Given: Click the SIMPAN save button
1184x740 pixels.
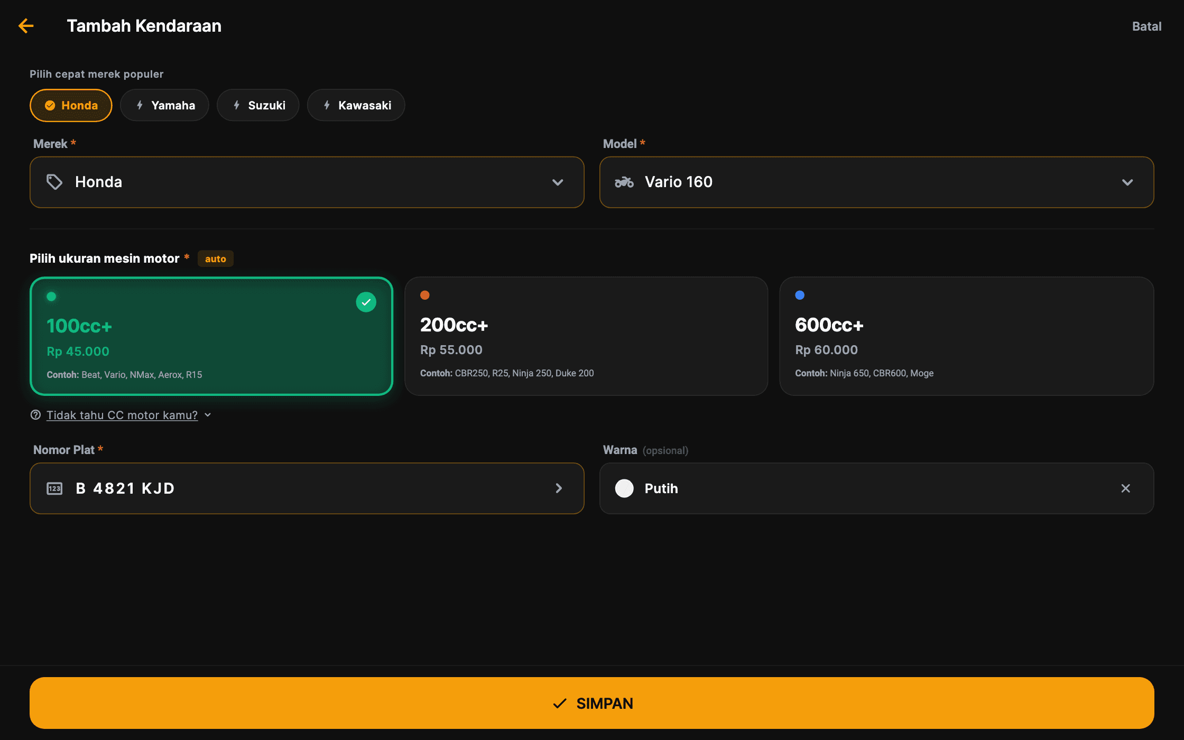Looking at the screenshot, I should [x=592, y=703].
